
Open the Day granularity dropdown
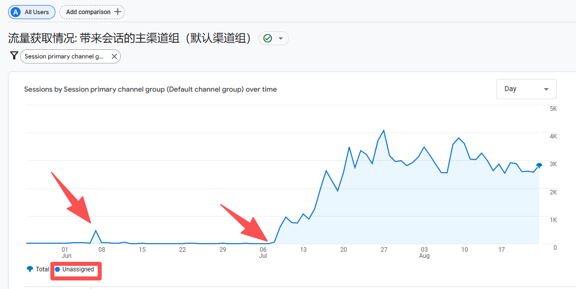526,89
